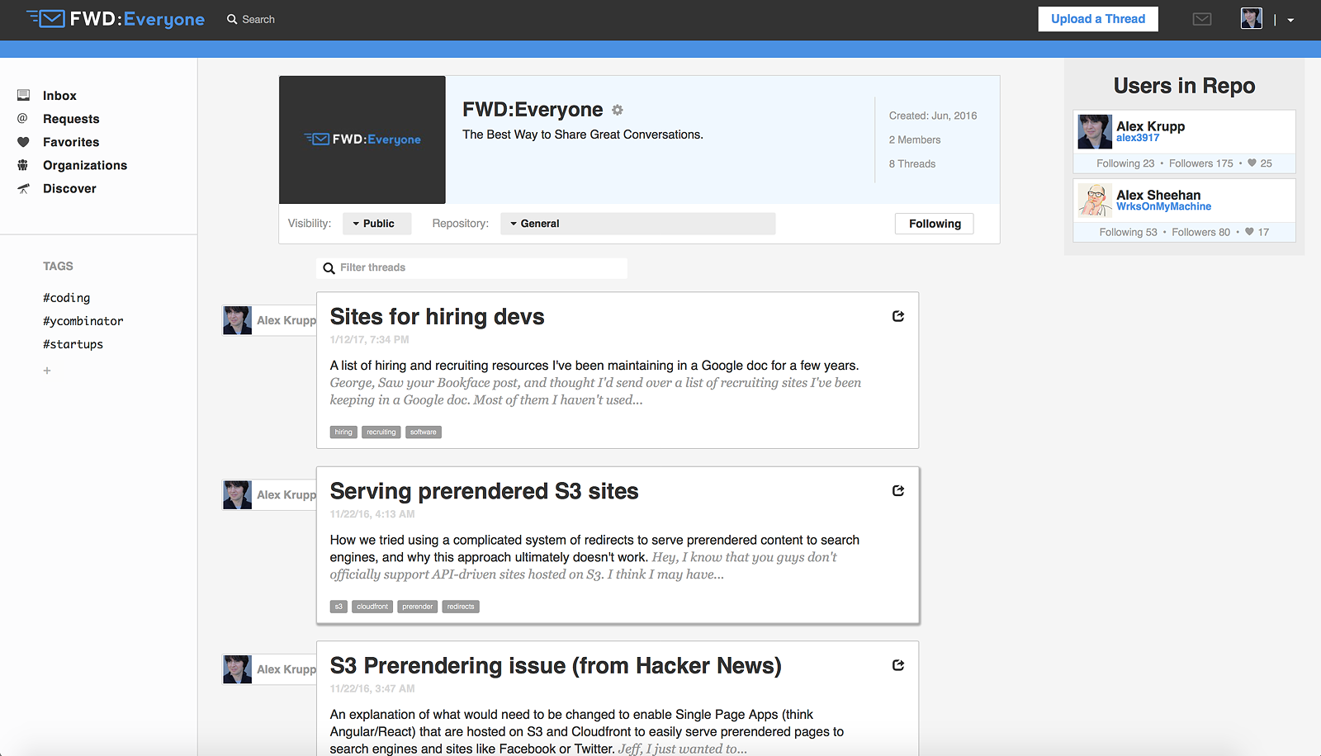1321x756 pixels.
Task: Click the FWD:Everyone repo logo thumbnail
Action: pyautogui.click(x=362, y=139)
